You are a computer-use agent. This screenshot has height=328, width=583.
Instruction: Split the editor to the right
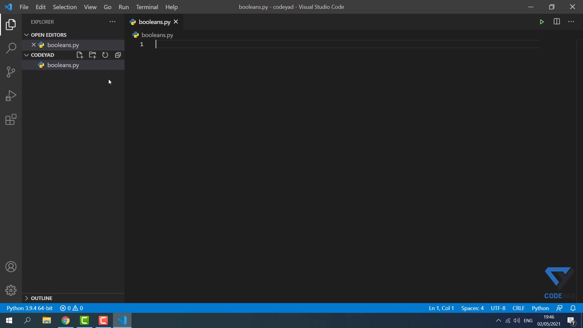(557, 22)
